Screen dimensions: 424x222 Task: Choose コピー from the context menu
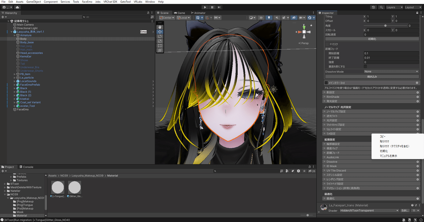click(383, 136)
